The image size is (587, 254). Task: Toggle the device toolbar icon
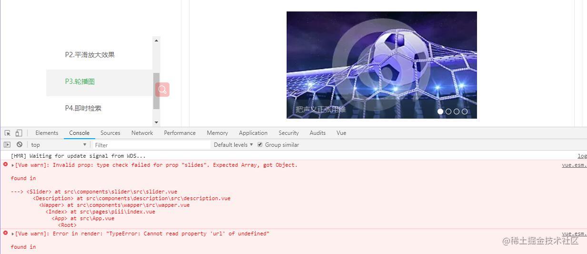[19, 133]
